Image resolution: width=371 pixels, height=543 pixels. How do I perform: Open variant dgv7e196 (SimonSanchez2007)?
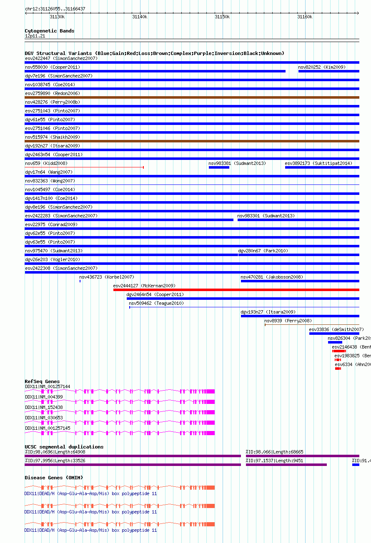coord(59,76)
